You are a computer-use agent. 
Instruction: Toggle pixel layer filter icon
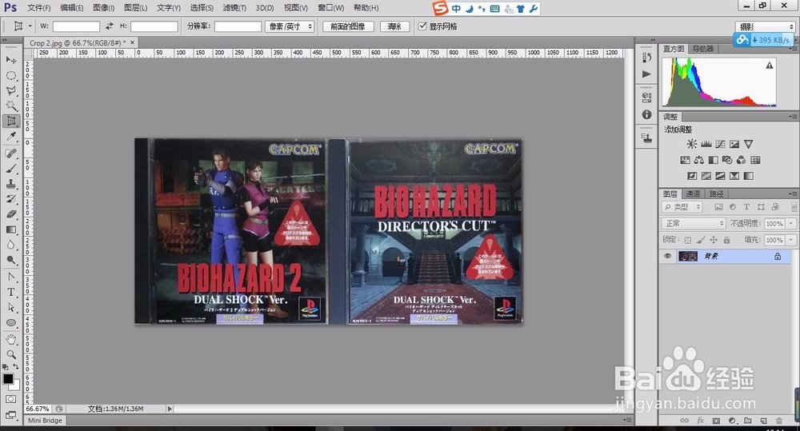(x=719, y=207)
